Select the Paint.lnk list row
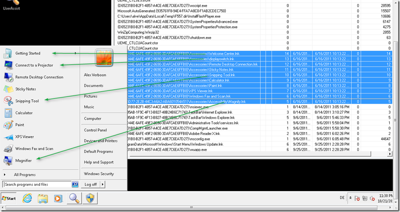Viewport: 400px width, 212px height. (259, 86)
